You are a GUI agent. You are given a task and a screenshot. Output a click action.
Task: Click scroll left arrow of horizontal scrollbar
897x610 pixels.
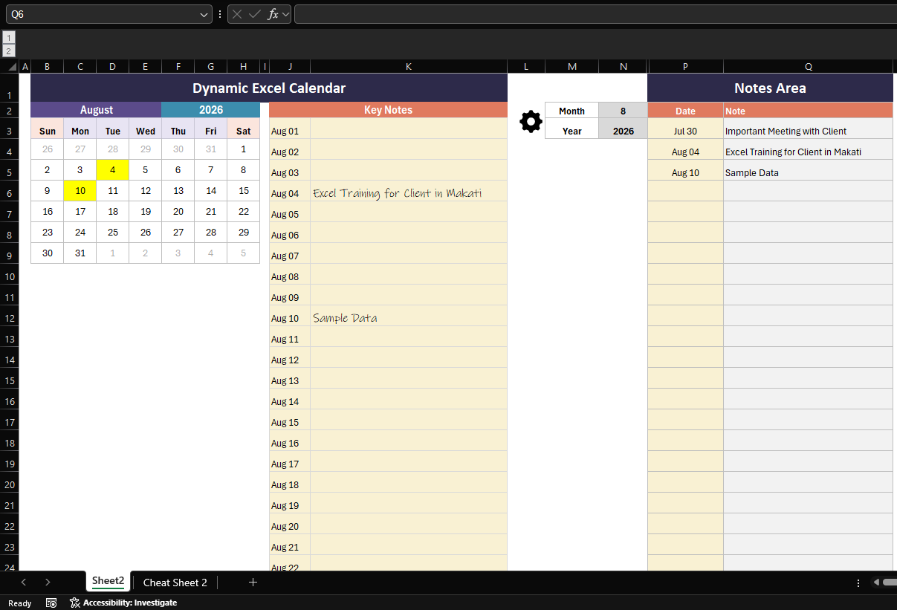[876, 583]
